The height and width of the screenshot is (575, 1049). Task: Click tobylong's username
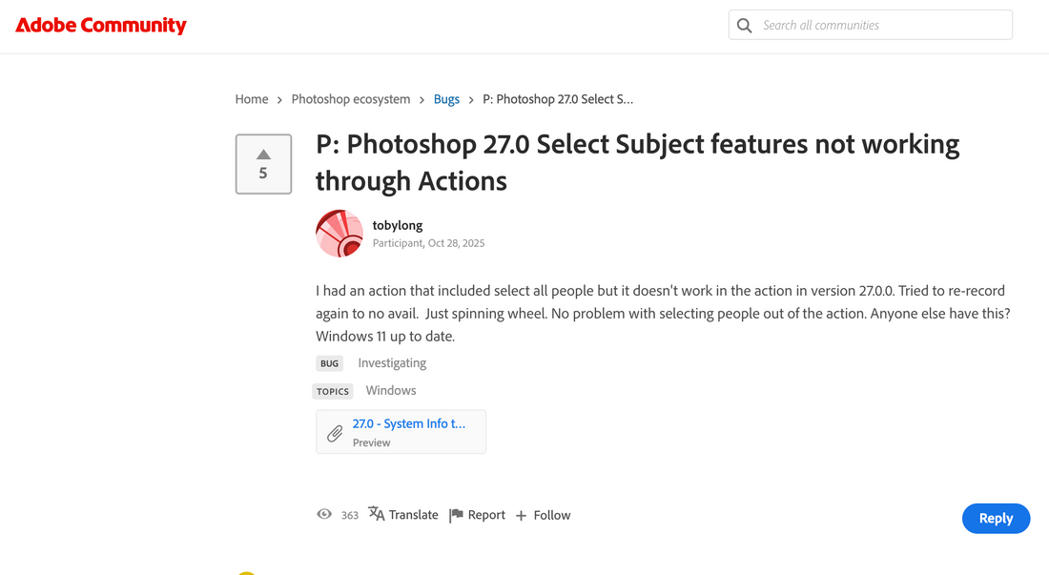(x=398, y=225)
